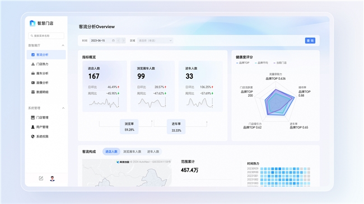Click the -45.95% 周同比 value

pyautogui.click(x=112, y=93)
